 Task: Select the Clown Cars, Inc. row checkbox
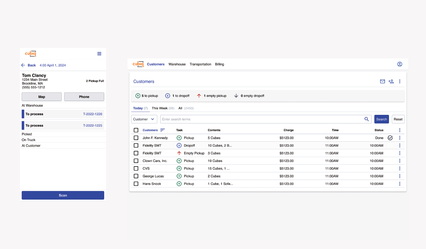[136, 161]
